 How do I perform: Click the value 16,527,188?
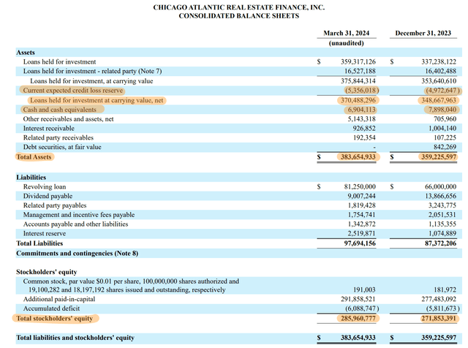(360, 71)
